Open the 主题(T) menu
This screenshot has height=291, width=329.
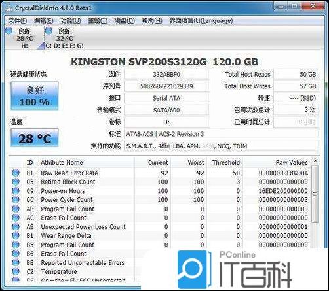pyautogui.click(x=98, y=20)
